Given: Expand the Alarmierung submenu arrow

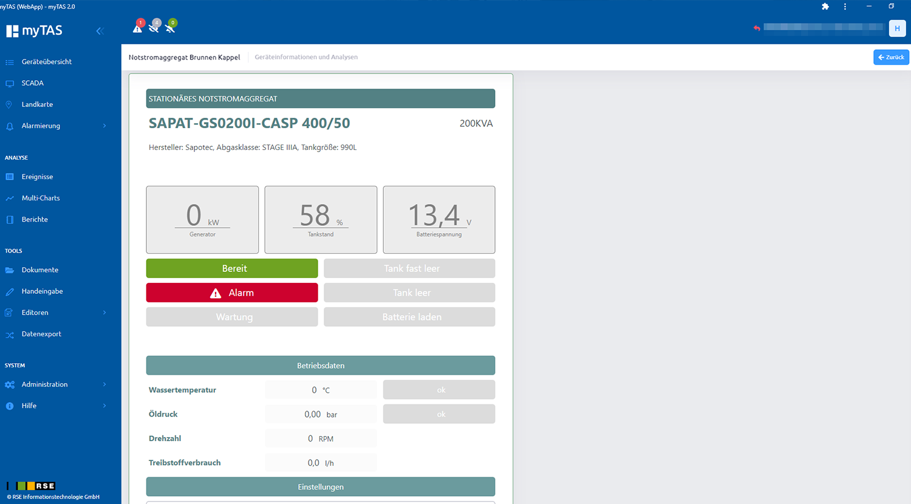Looking at the screenshot, I should [104, 126].
